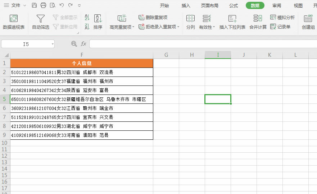The height and width of the screenshot is (194, 317).
Task: Click the Save icon in quick toolbar
Action: point(35,5)
